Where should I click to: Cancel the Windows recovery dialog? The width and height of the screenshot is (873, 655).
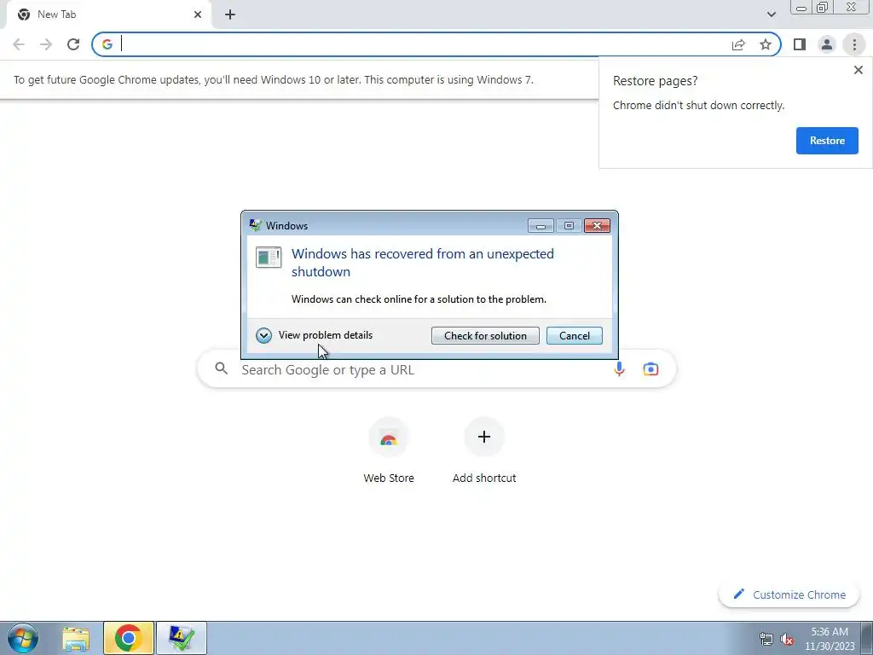coord(574,336)
